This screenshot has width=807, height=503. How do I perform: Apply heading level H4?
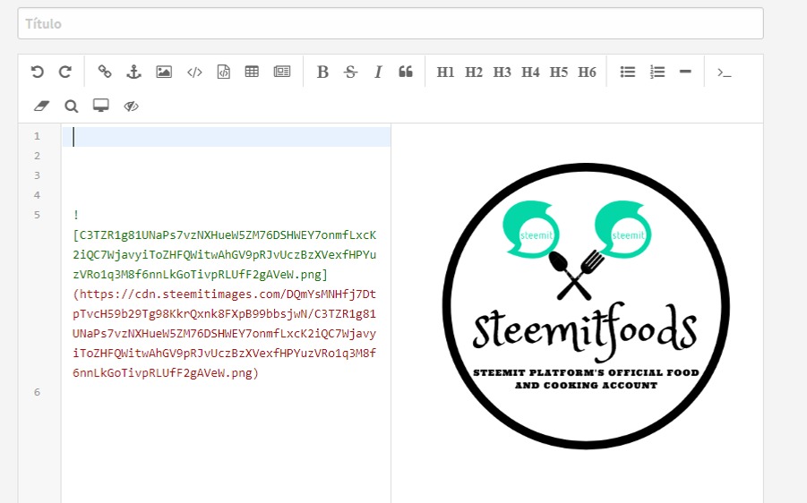tap(530, 72)
